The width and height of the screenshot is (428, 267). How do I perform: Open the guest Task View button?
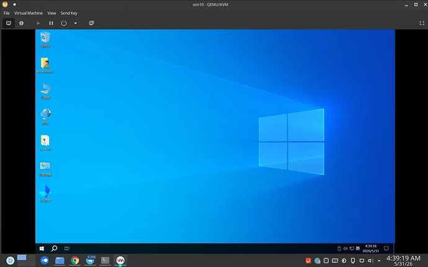pos(67,248)
